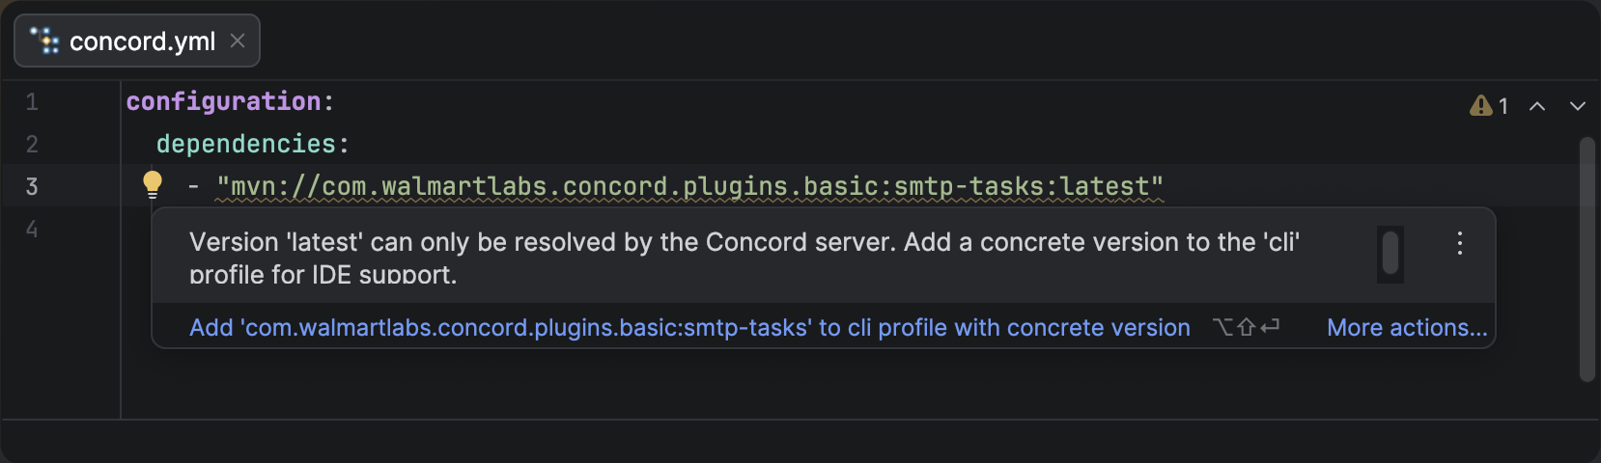Click the tooltip's small scrollbar thumb
Screen dimensions: 1601x463
[1390, 255]
